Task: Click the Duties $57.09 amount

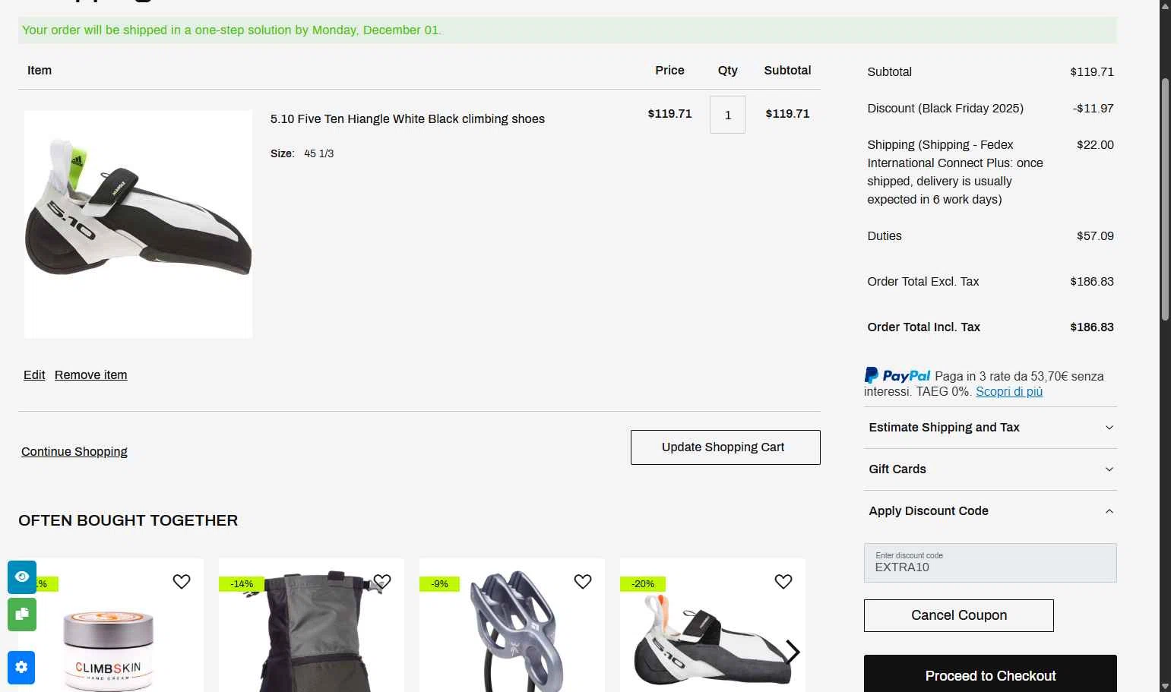Action: pyautogui.click(x=1095, y=235)
